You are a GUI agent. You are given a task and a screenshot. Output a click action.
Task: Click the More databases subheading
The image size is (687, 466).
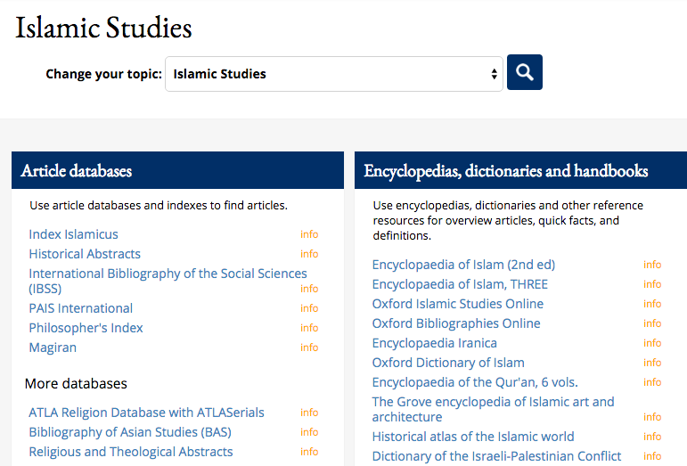(x=76, y=384)
